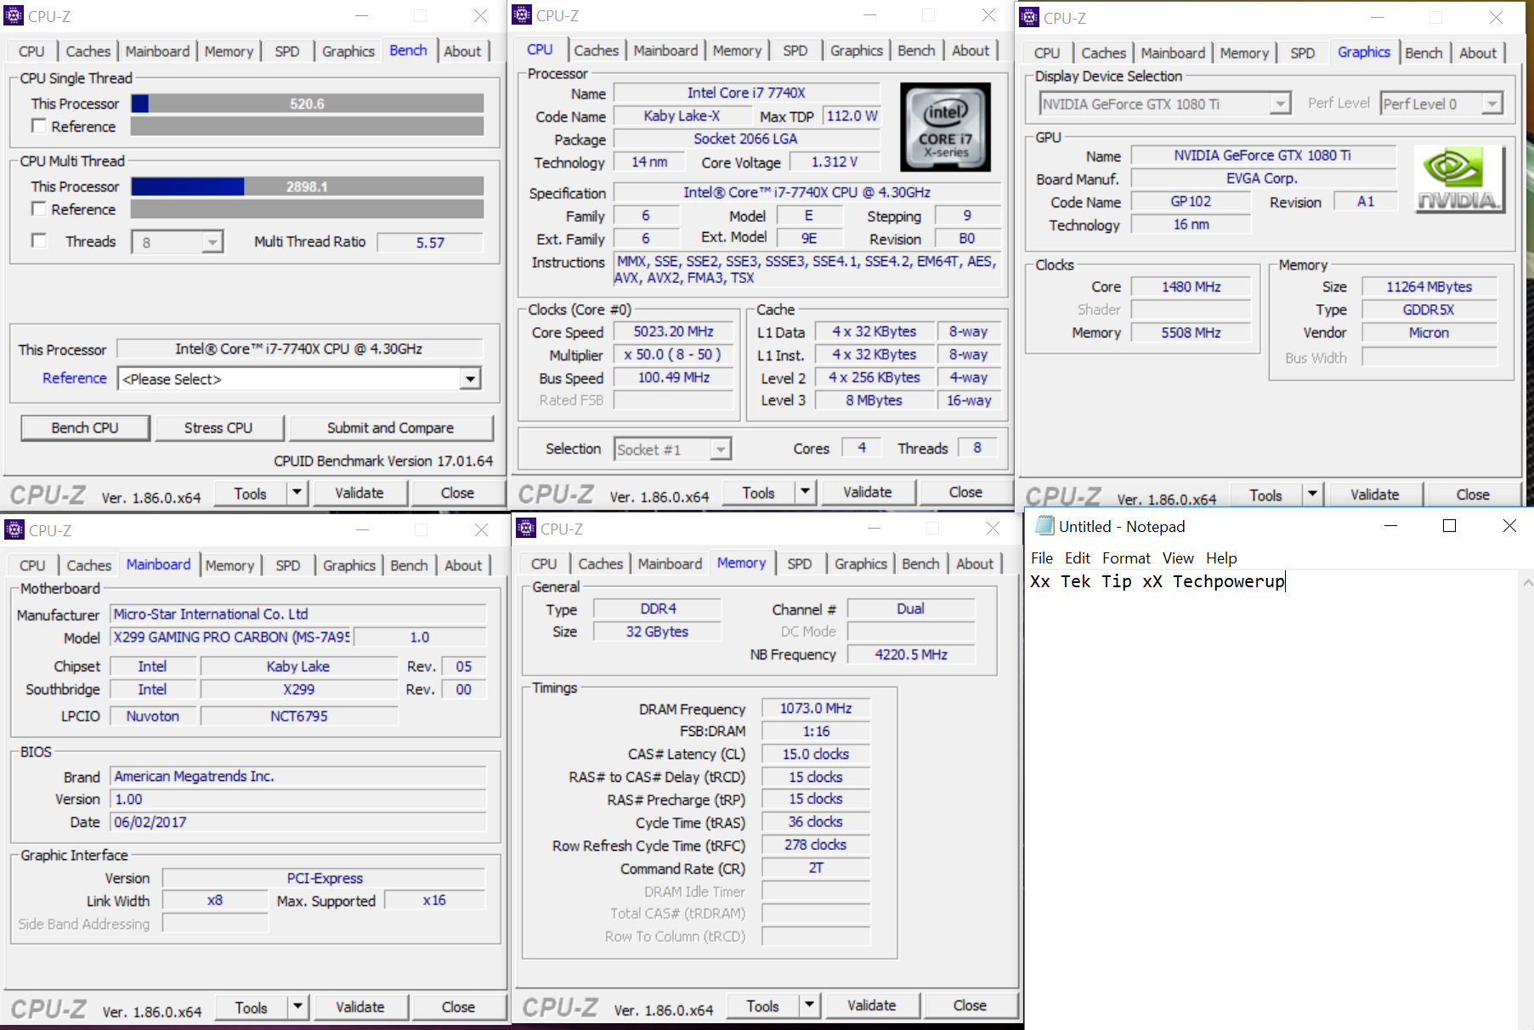Click the GDDR5X memory type value
This screenshot has width=1534, height=1030.
click(1429, 310)
